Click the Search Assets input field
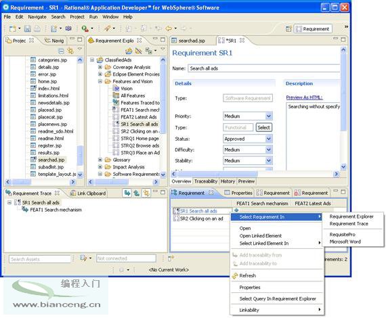 (x=40, y=259)
